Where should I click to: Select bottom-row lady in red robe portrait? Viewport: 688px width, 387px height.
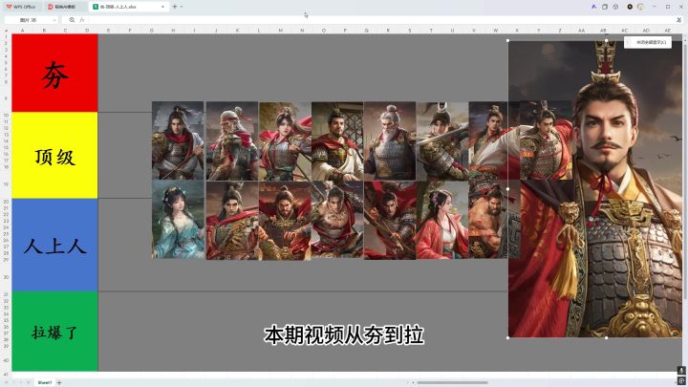(x=442, y=221)
